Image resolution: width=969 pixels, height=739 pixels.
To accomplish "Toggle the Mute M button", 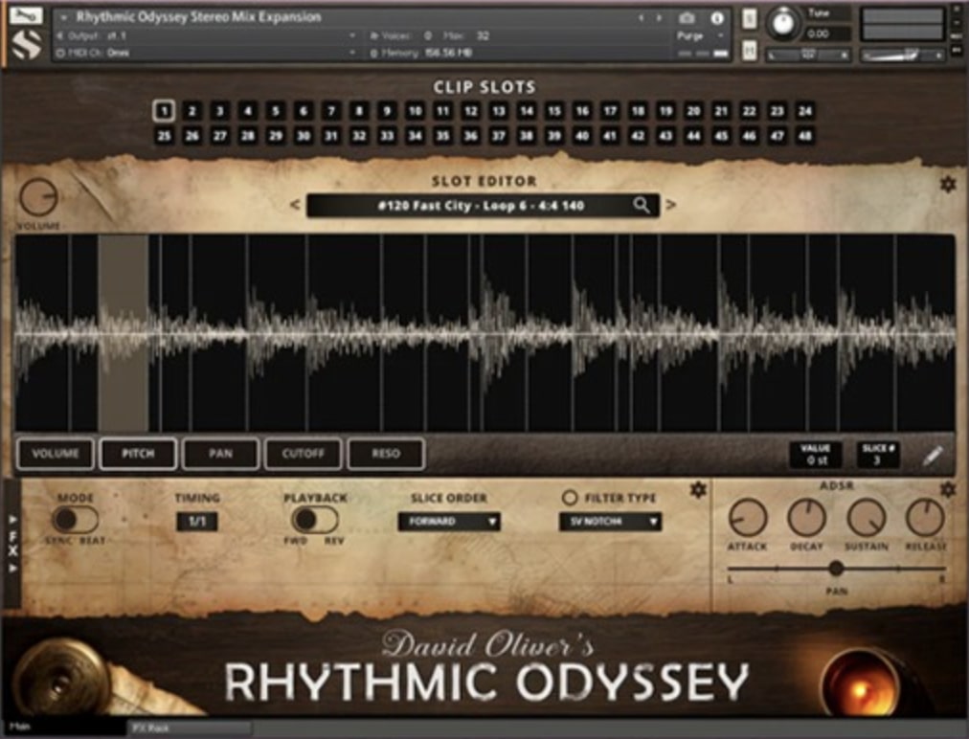I will (749, 50).
